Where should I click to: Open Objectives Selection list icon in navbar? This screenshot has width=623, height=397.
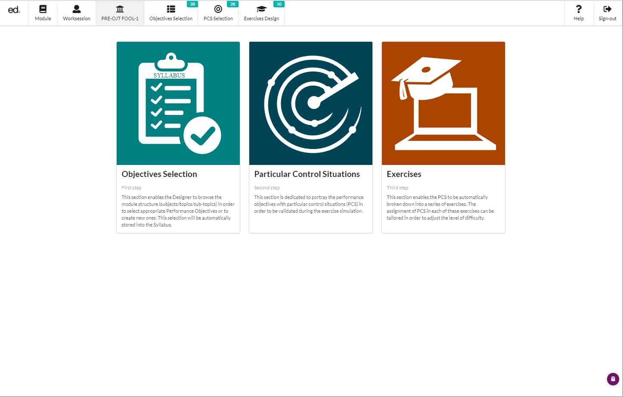(x=171, y=9)
